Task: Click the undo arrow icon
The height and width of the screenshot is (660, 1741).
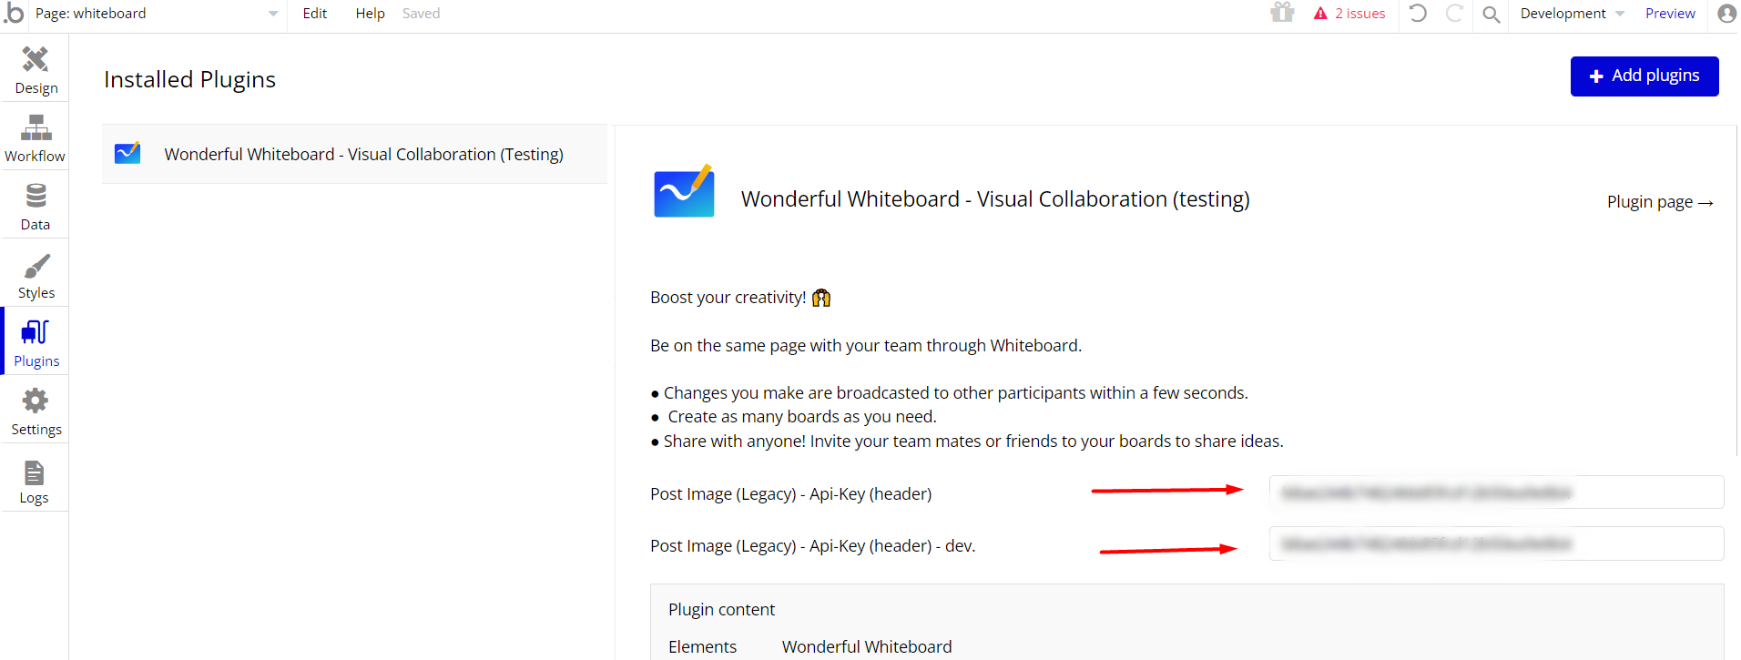Action: click(1418, 14)
